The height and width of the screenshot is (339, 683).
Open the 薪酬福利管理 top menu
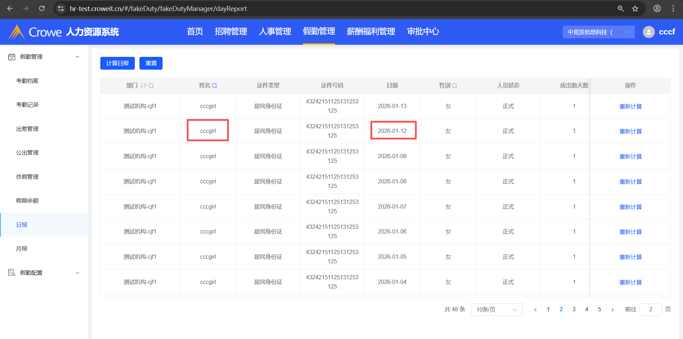click(371, 32)
